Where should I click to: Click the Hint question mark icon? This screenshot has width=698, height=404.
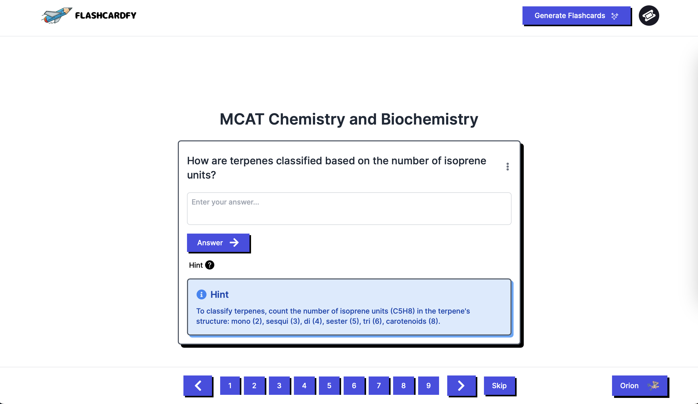pos(210,265)
